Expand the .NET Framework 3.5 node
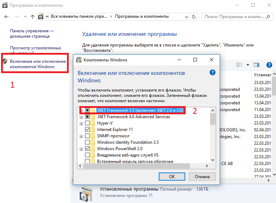The width and height of the screenshot is (276, 203). point(81,111)
